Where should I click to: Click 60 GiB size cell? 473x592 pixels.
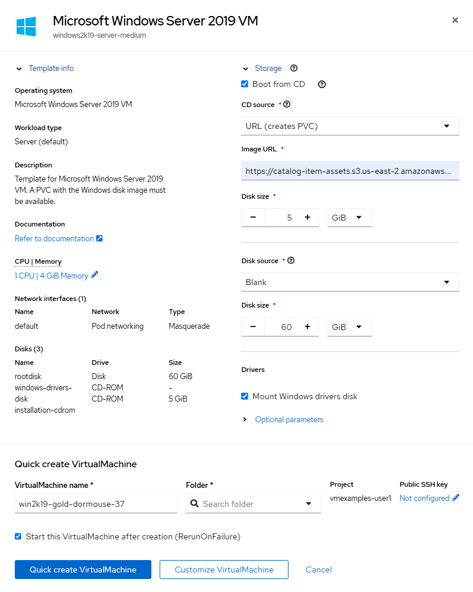(x=180, y=376)
